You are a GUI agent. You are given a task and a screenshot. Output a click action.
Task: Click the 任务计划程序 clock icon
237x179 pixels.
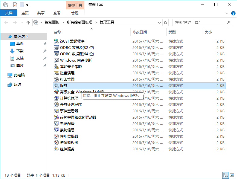(x=56, y=105)
